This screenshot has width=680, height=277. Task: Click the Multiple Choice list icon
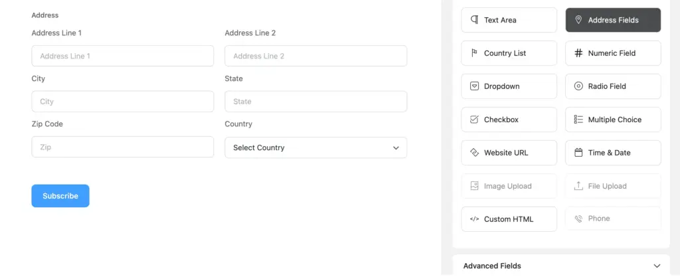(578, 120)
